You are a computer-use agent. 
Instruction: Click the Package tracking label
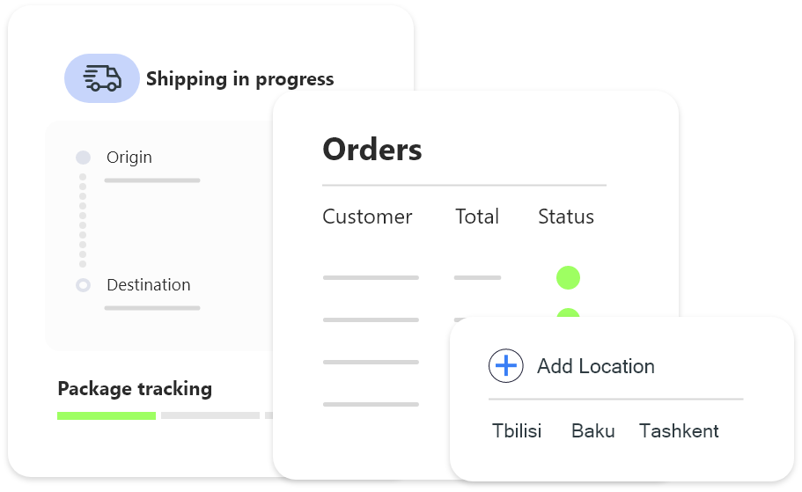tap(135, 388)
